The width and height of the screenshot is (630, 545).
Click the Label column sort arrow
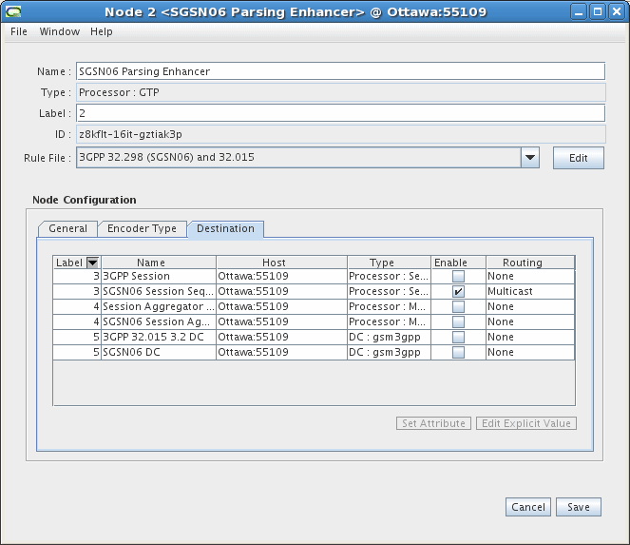point(93,263)
